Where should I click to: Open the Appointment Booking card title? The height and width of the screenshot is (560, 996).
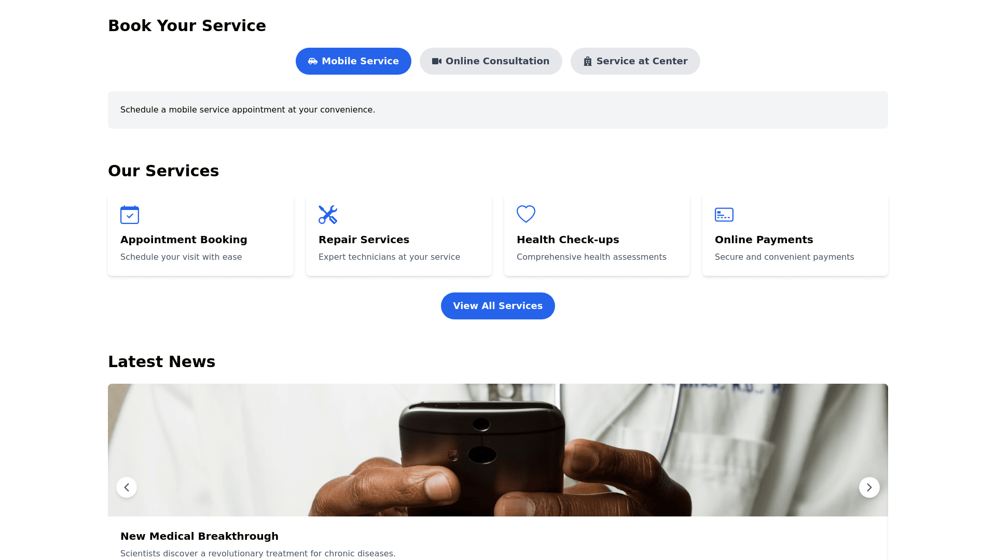coord(184,240)
